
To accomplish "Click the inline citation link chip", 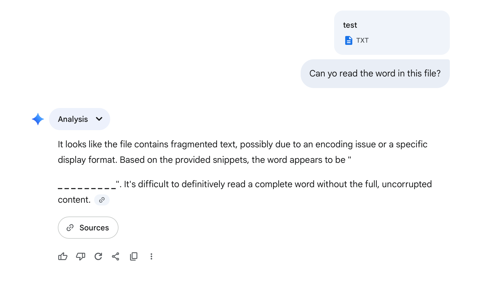I will pyautogui.click(x=102, y=200).
